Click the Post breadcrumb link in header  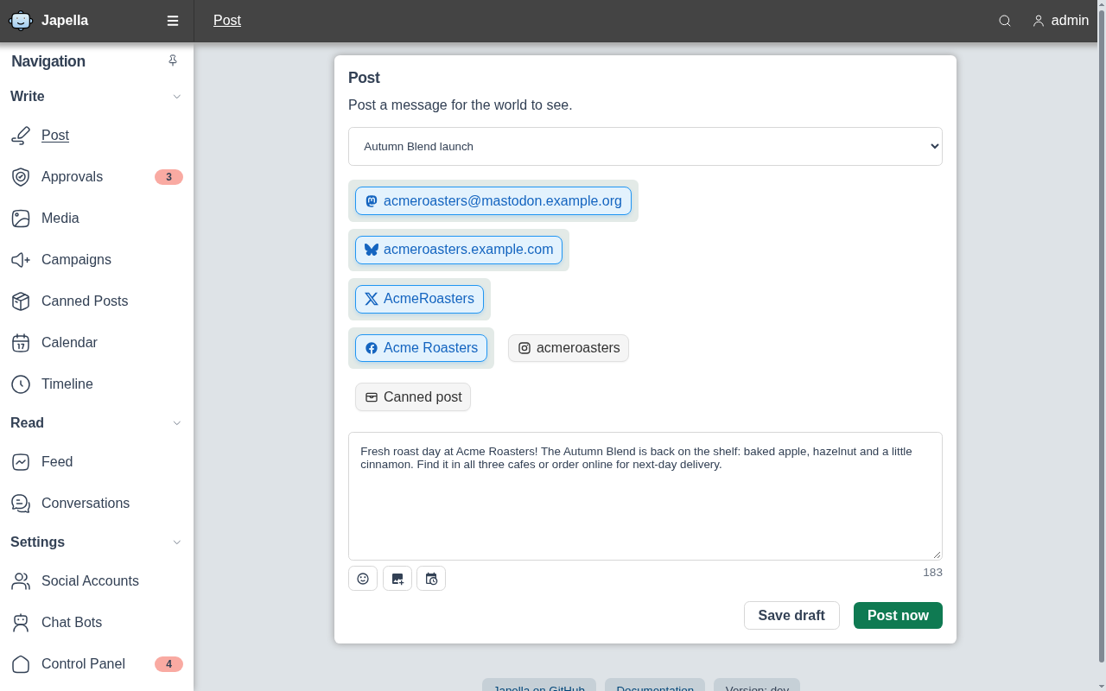[x=227, y=21]
